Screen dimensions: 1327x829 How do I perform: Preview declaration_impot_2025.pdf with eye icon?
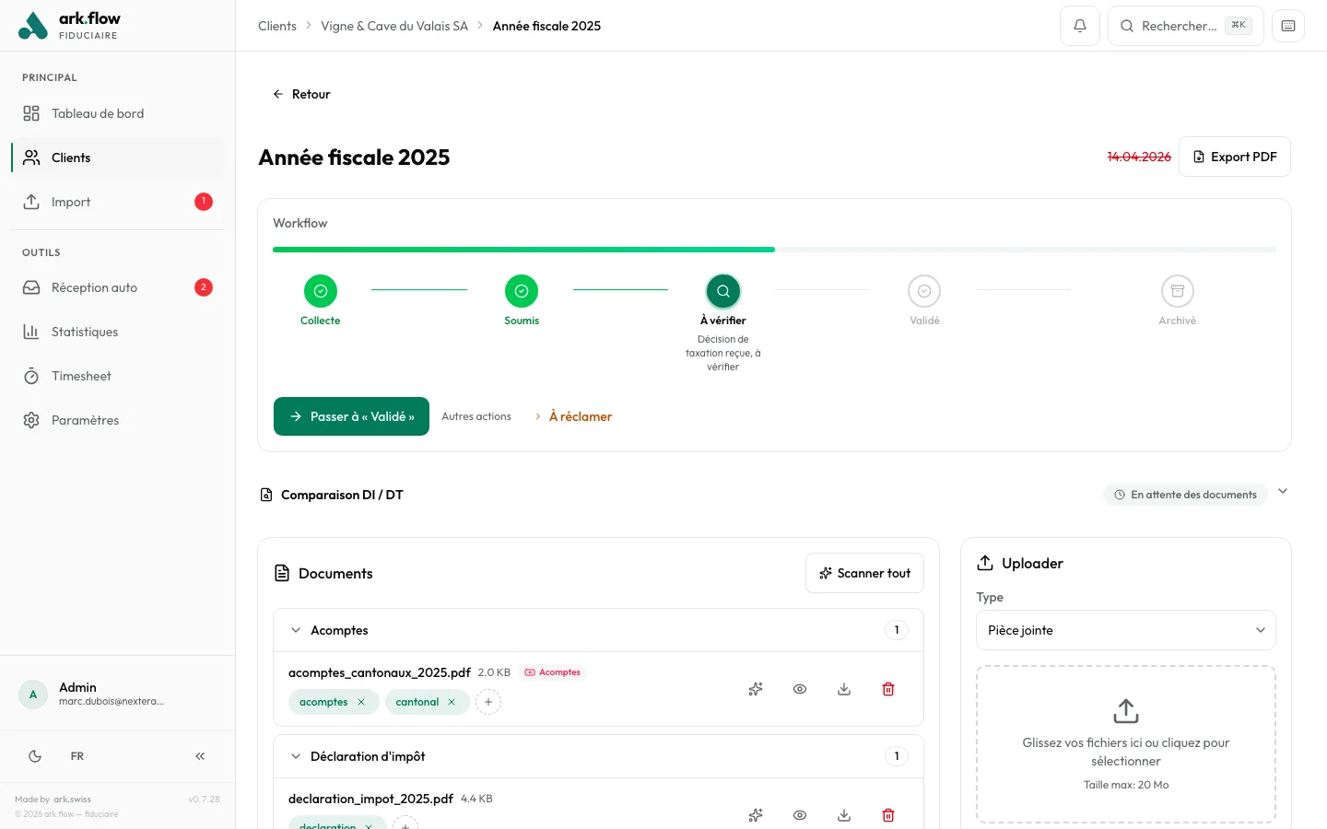[800, 815]
